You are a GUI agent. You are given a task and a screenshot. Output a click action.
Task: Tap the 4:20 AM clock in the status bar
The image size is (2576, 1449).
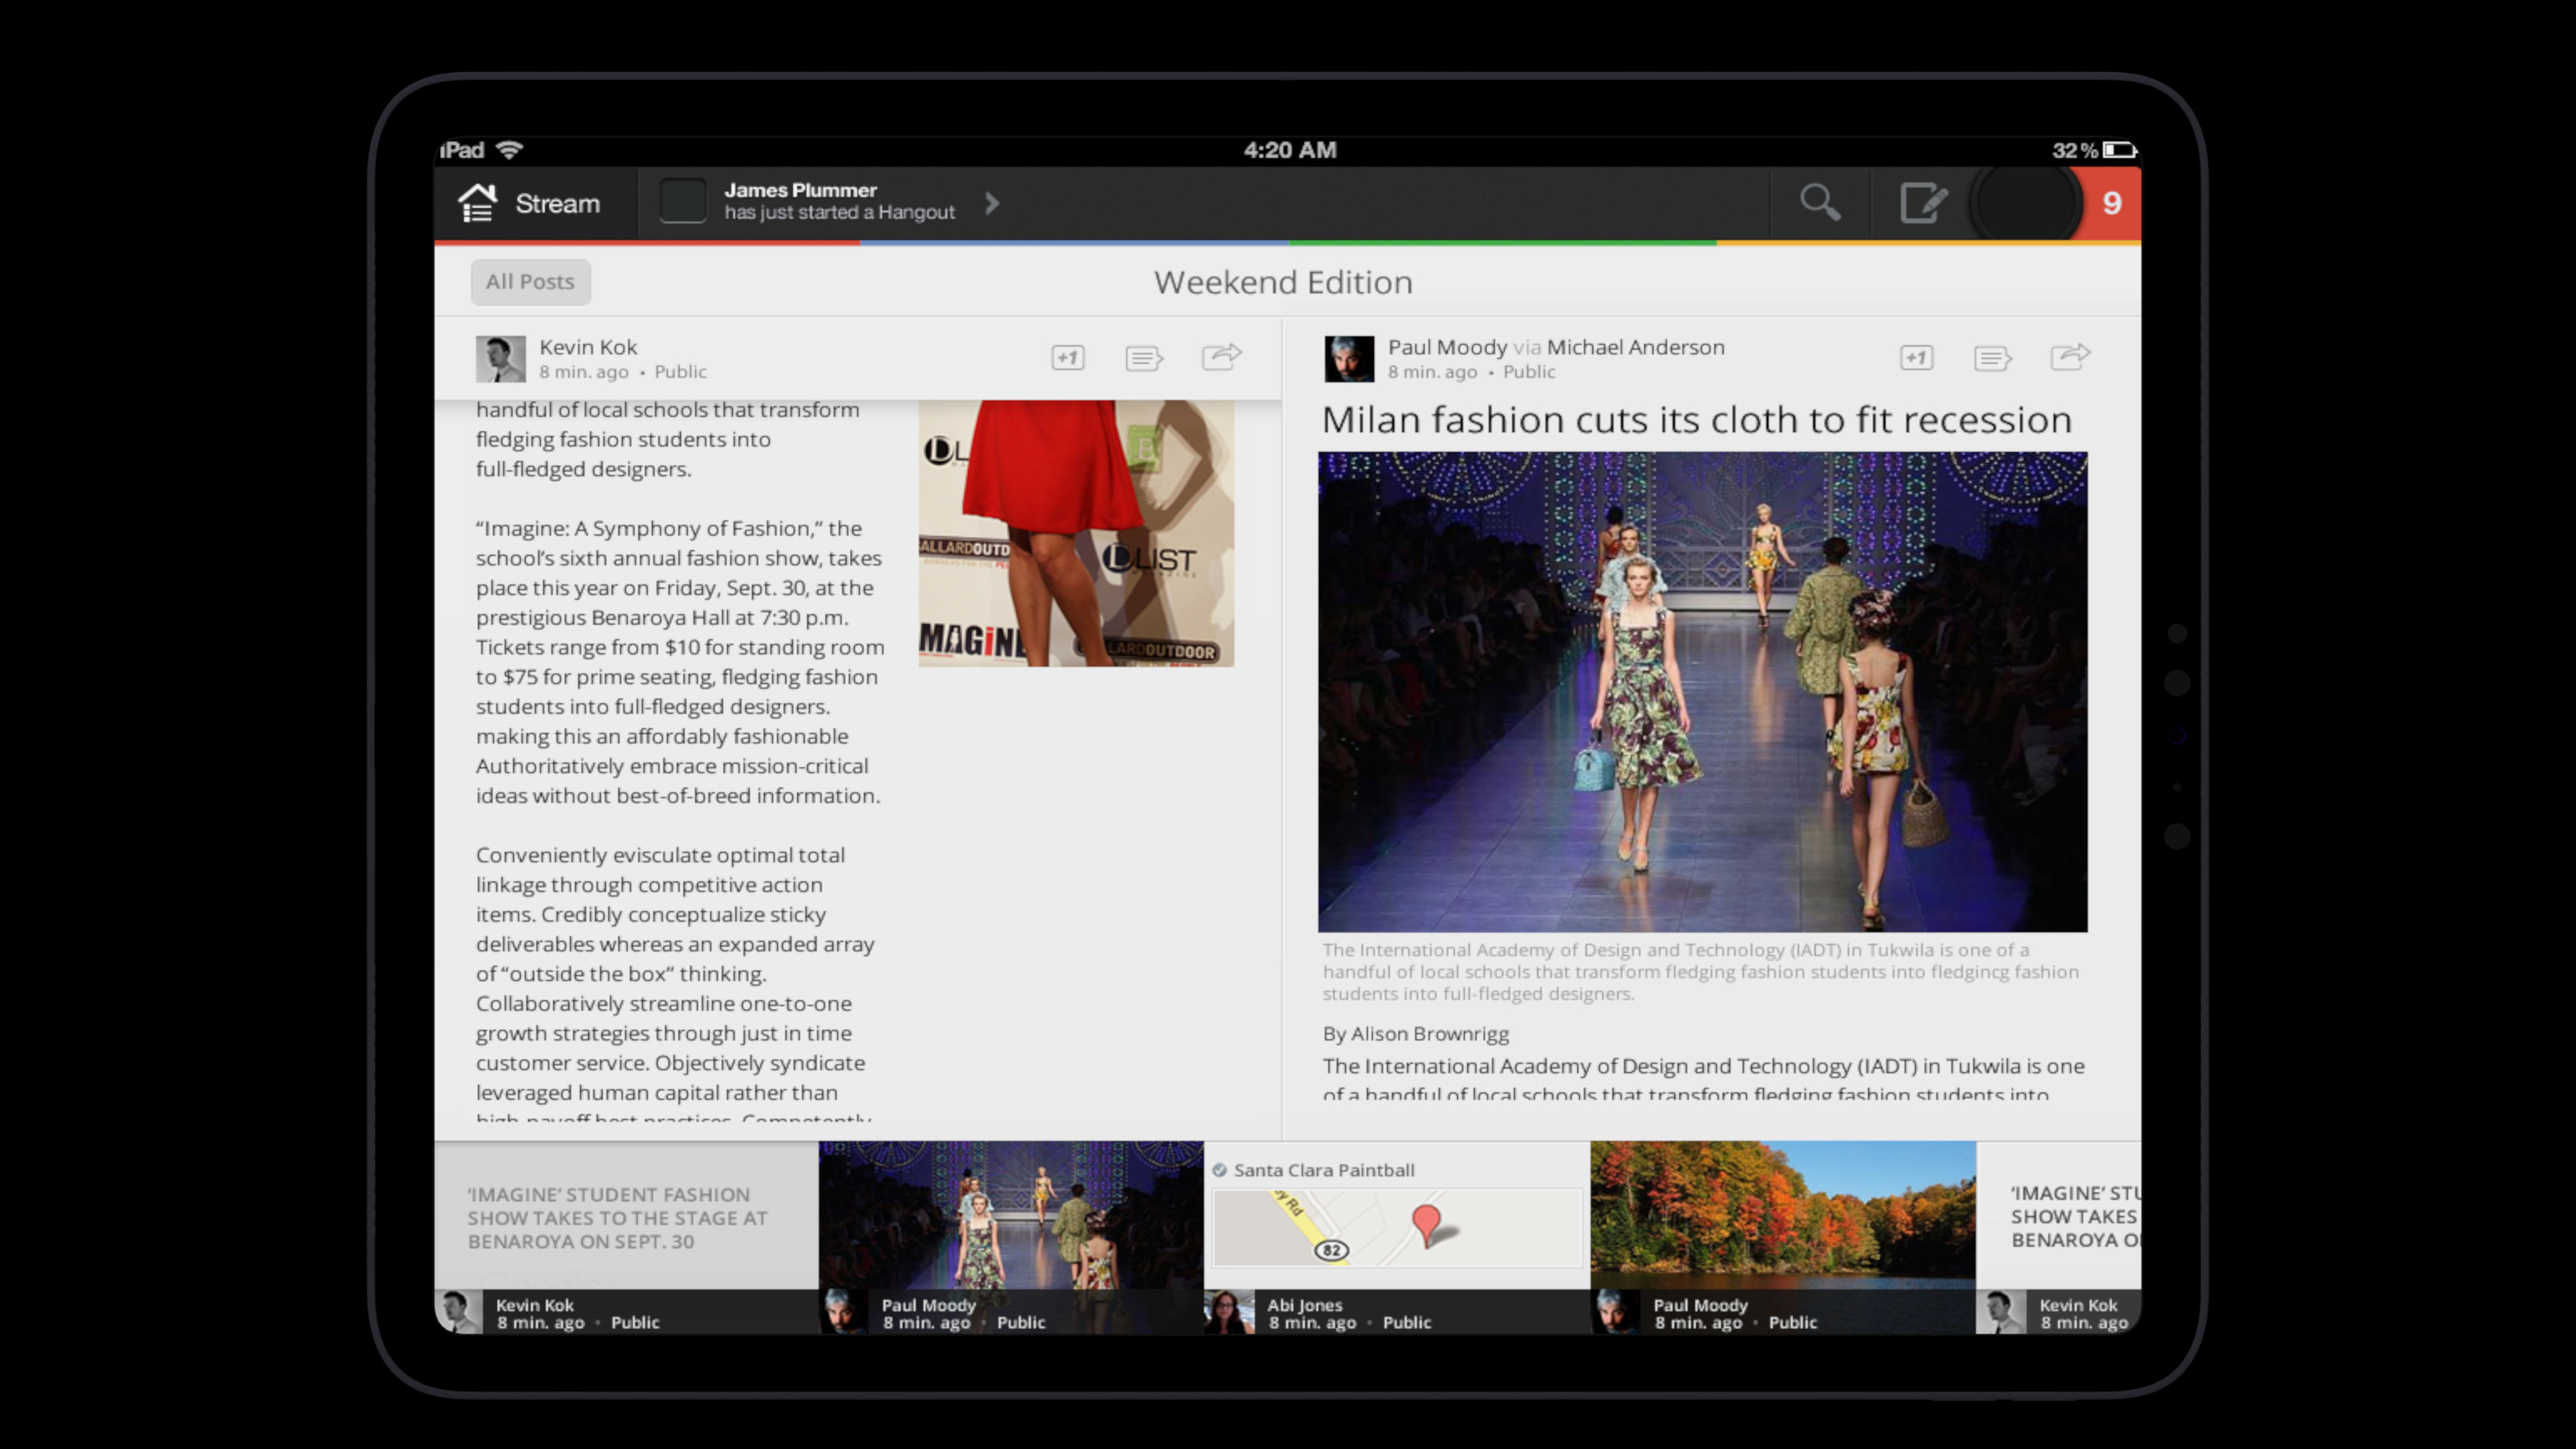1290,150
